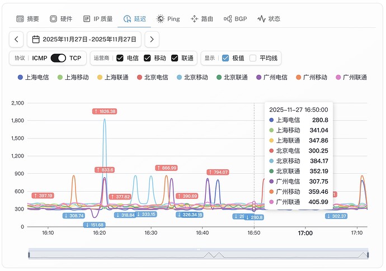The width and height of the screenshot is (386, 271).
Task: Toggle 北京电信 series in legend
Action: 153,78
